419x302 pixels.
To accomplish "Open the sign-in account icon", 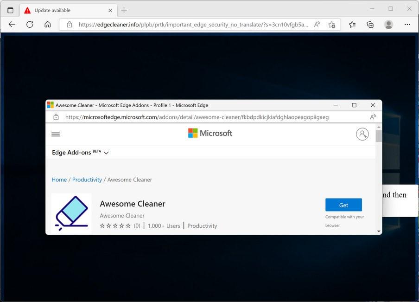I will click(362, 134).
